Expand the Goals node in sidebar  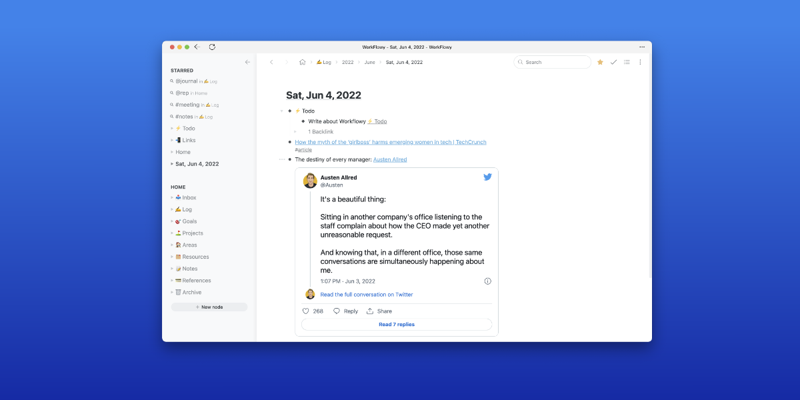pyautogui.click(x=172, y=221)
